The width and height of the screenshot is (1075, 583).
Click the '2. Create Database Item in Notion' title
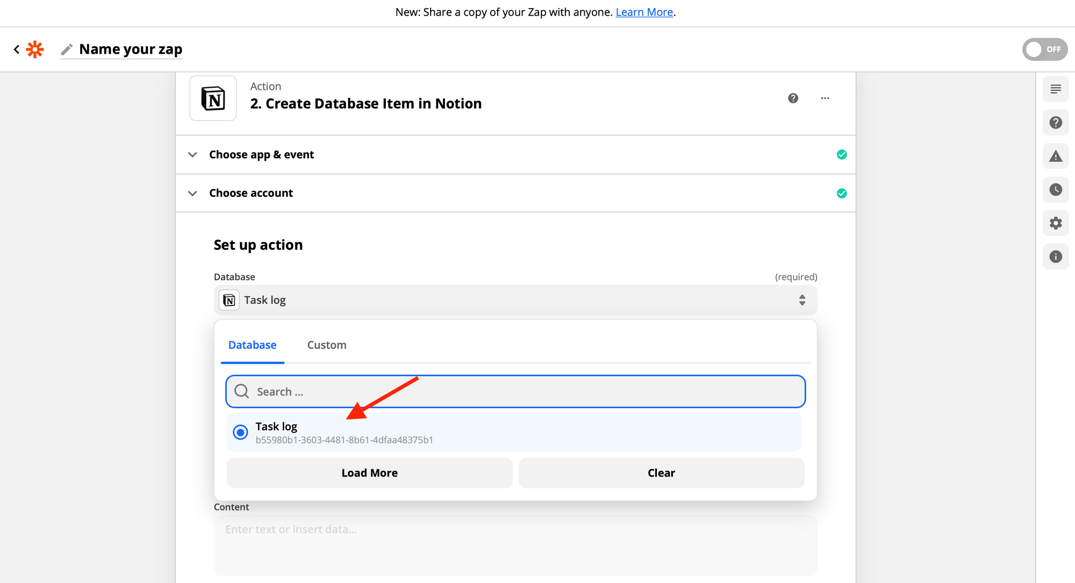click(366, 104)
